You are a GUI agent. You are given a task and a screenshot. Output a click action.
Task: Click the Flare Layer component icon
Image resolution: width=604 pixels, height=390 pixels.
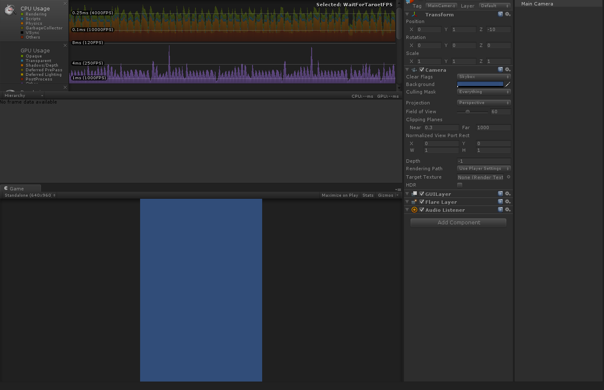click(x=414, y=202)
